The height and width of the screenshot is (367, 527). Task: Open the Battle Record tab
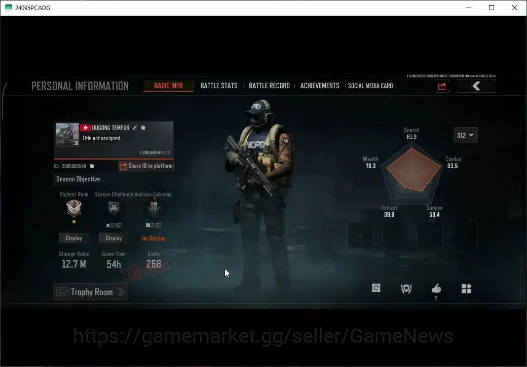(269, 86)
